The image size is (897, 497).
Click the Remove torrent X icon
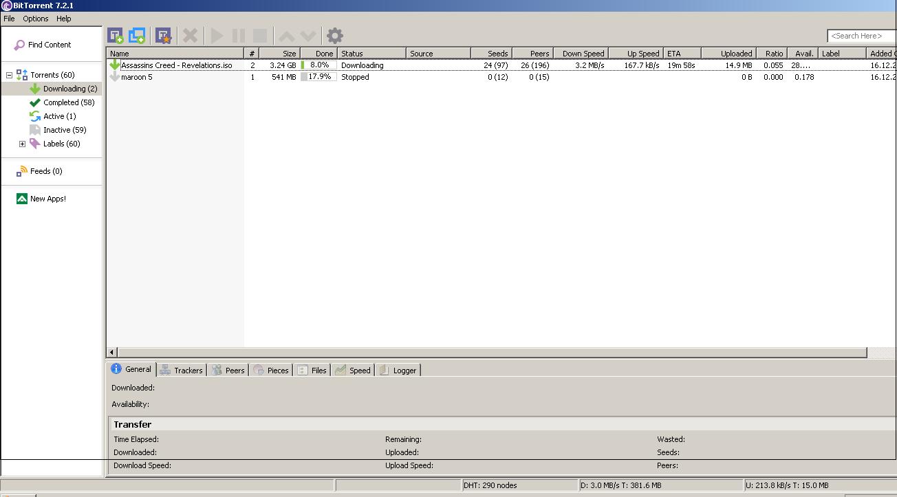point(191,36)
